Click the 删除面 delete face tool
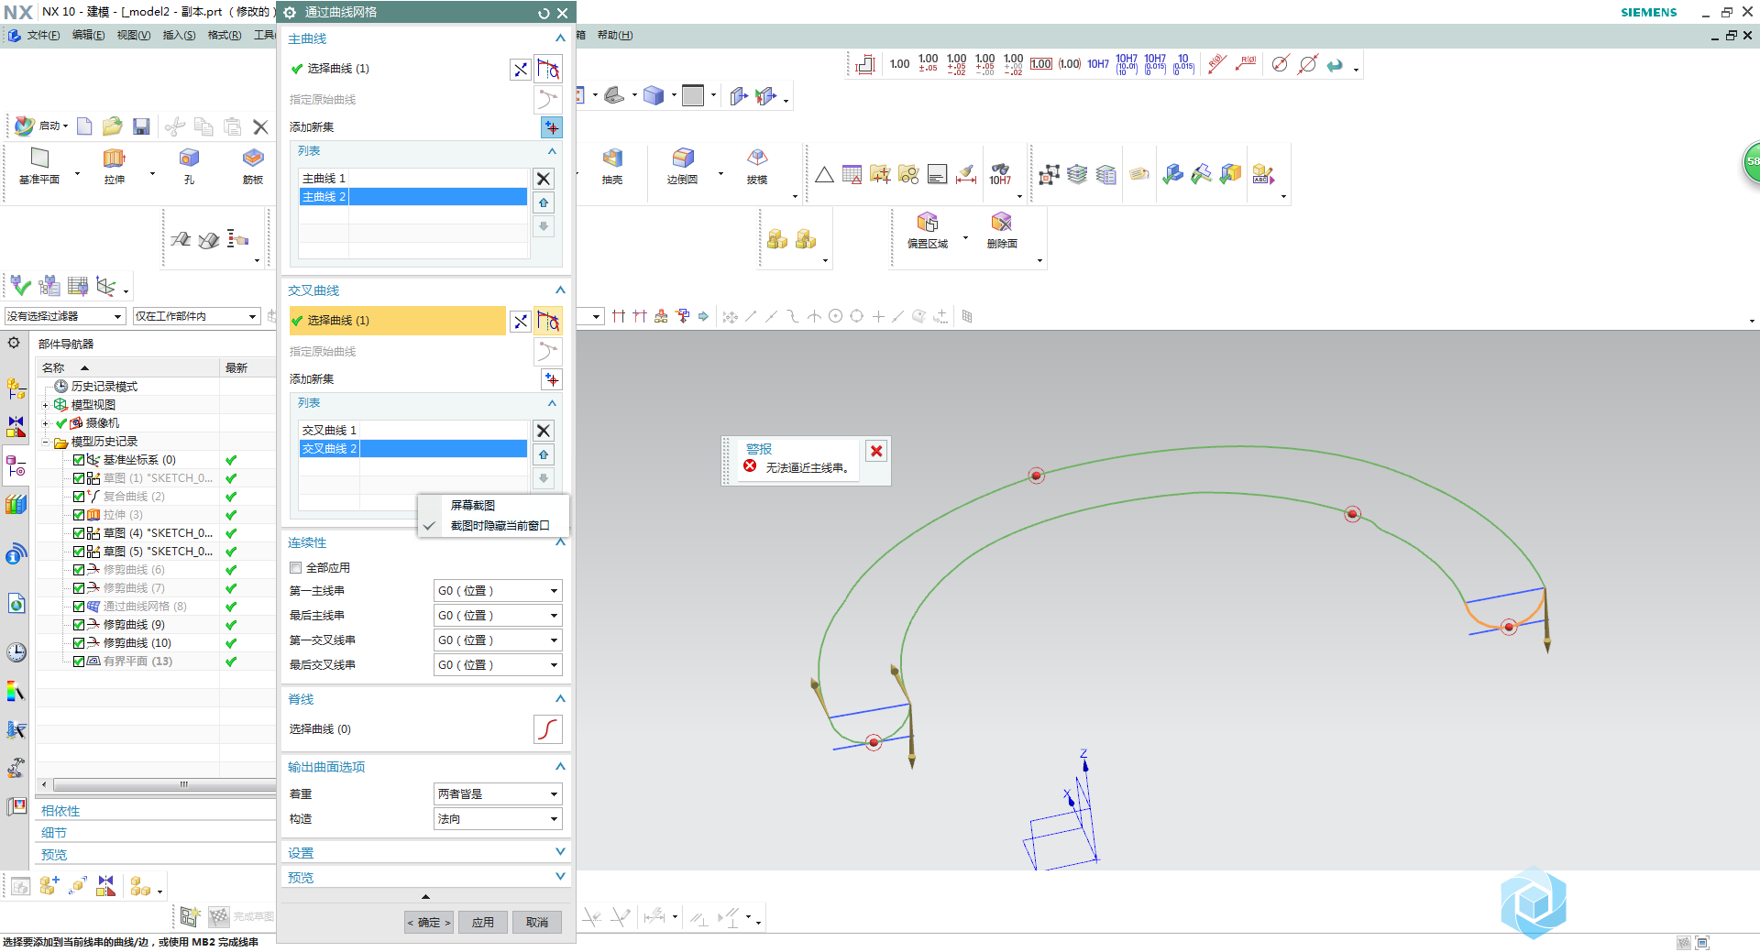This screenshot has height=952, width=1760. [1002, 230]
